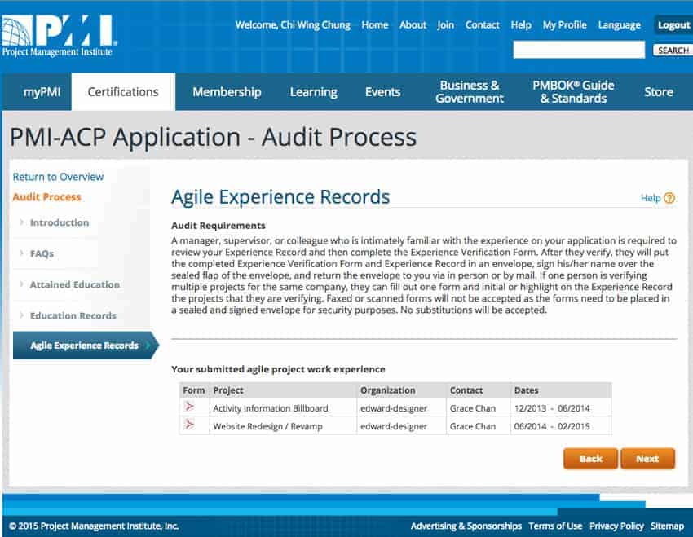The height and width of the screenshot is (537, 693).
Task: Open PDF form for Activity Information Billboard
Action: coord(189,407)
